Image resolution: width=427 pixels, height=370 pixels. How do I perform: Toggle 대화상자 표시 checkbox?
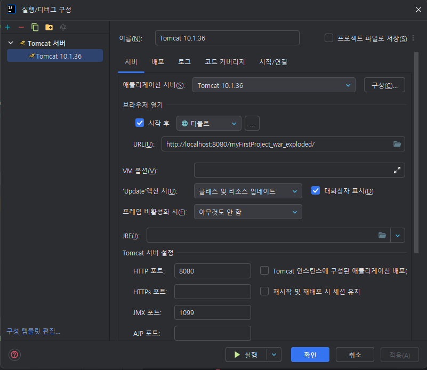point(316,190)
